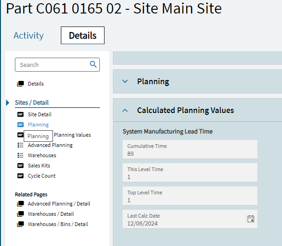Screen dimensions: 282x246
Task: Click the Site Detail card icon
Action: tap(20, 114)
